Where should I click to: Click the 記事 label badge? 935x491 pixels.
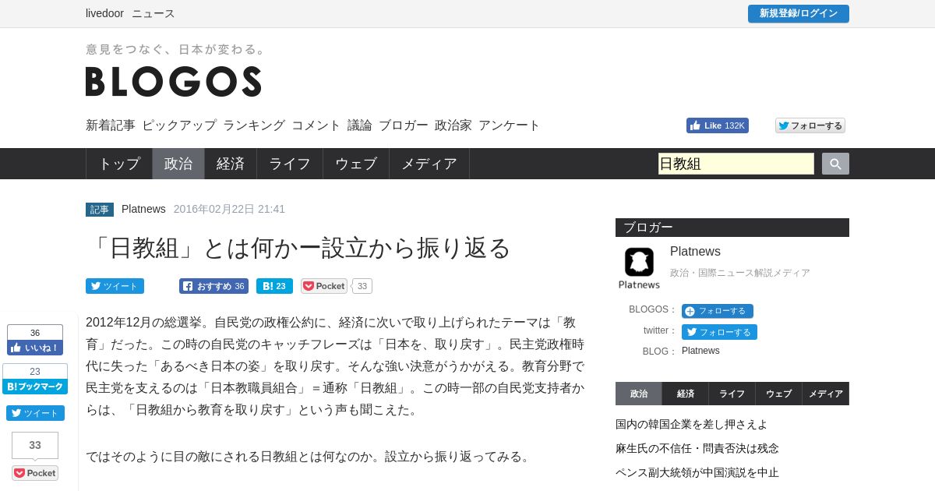pyautogui.click(x=100, y=210)
